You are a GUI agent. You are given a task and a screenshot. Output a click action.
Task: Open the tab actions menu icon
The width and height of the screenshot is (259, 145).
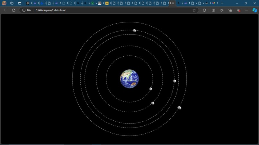pyautogui.click(x=20, y=3)
